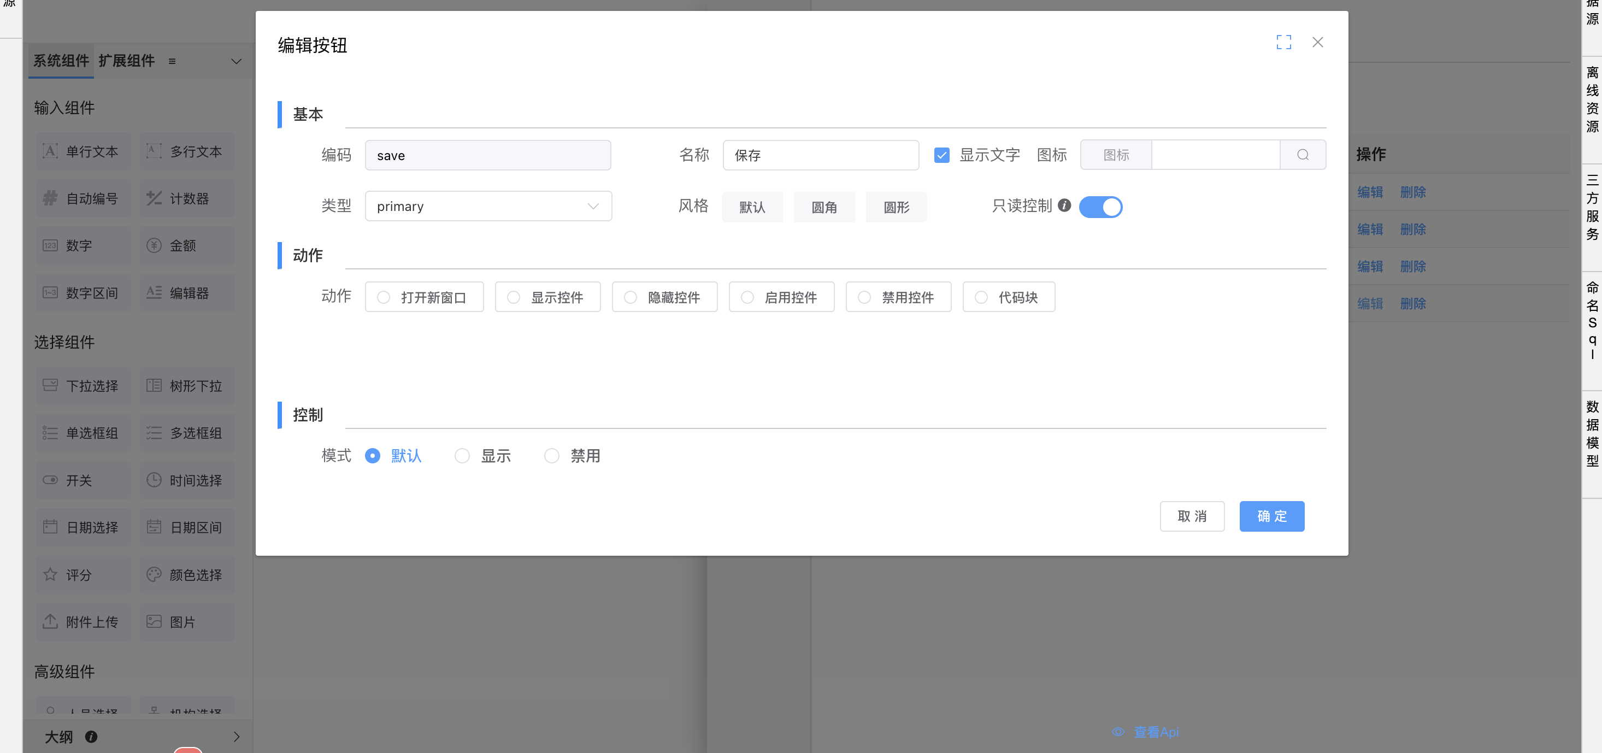1602x753 pixels.
Task: Expand the component panel chevron dropdown
Action: click(x=237, y=61)
